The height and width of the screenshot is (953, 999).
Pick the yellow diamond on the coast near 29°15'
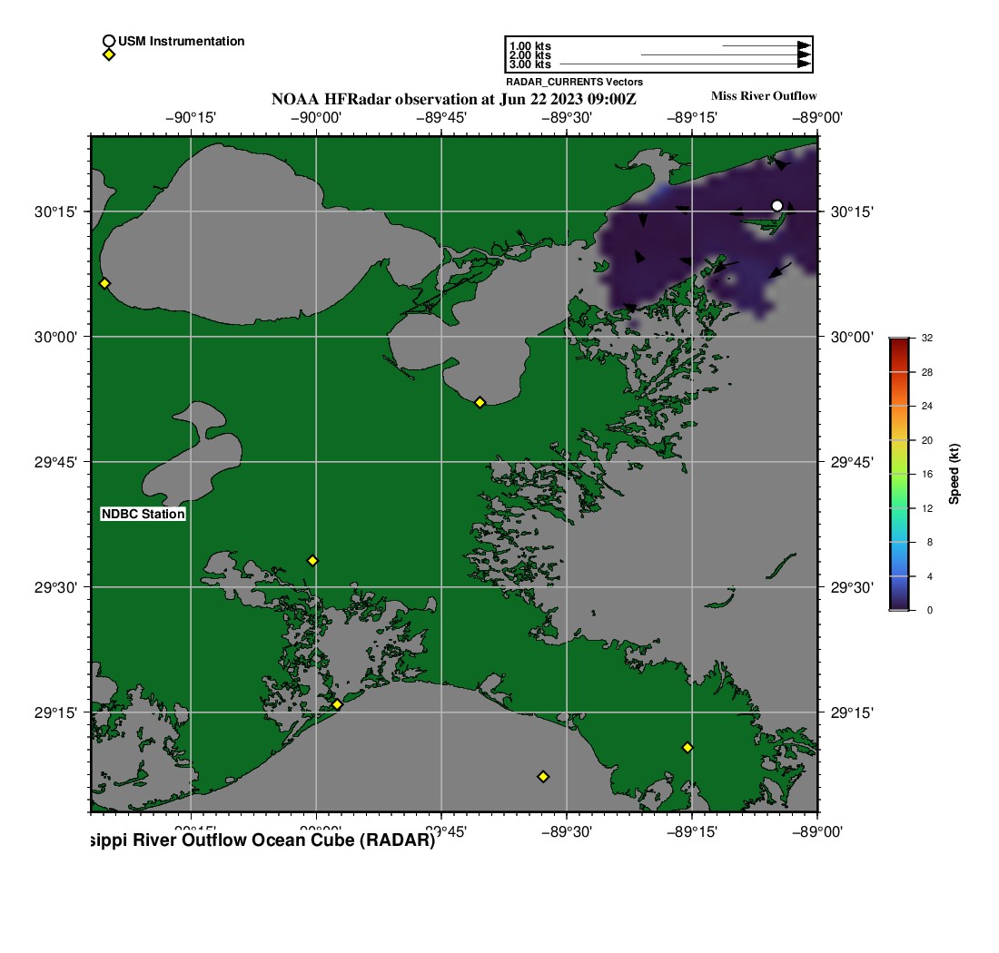tap(337, 704)
